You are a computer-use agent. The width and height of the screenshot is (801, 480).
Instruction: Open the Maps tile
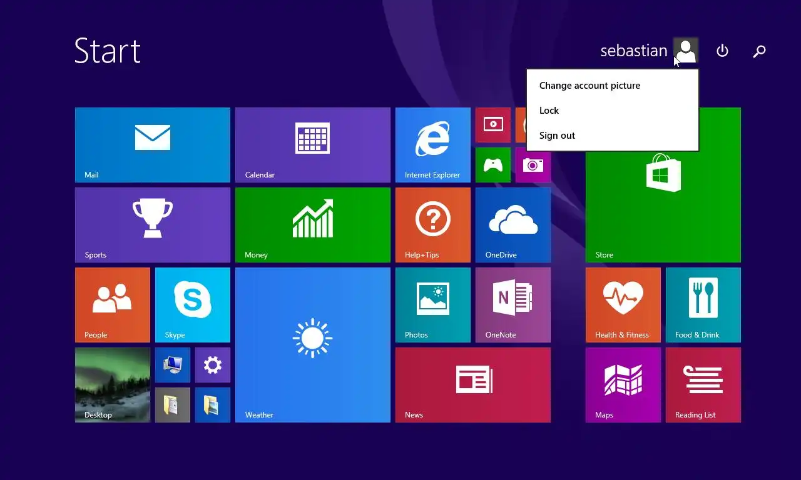[623, 385]
